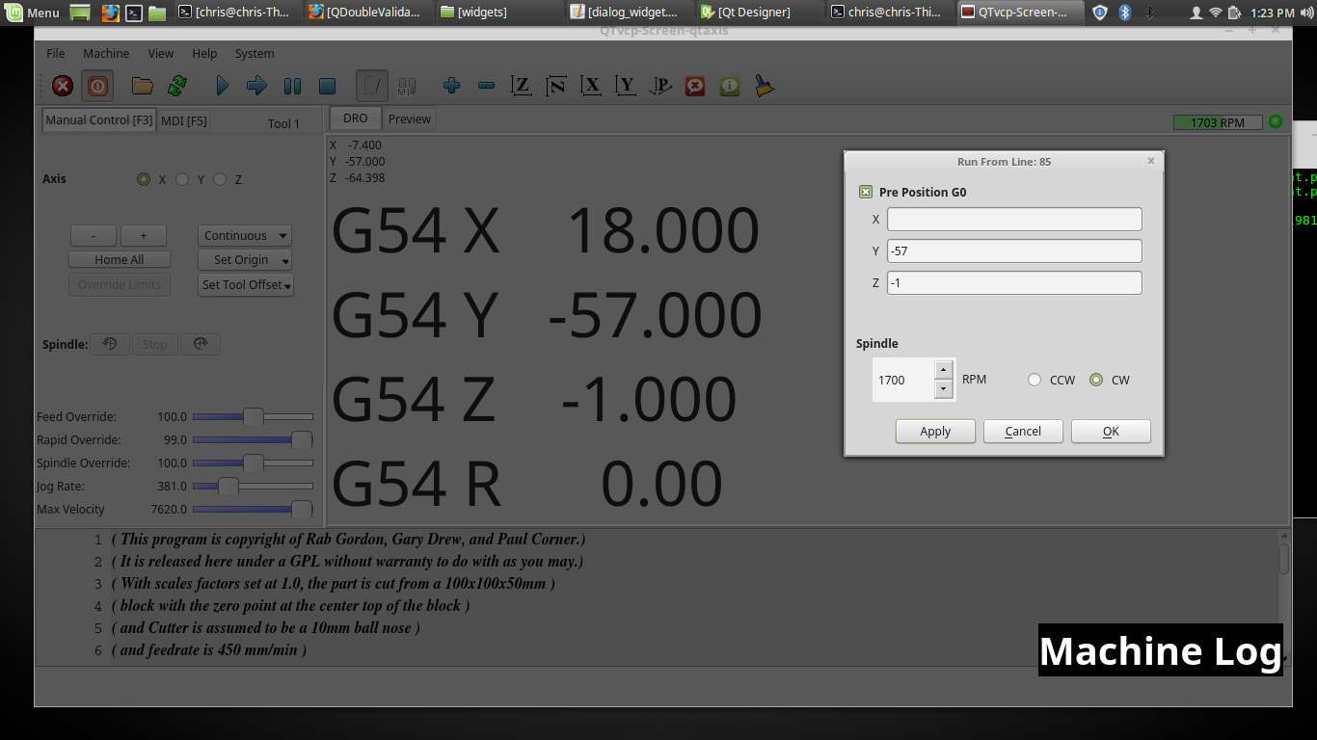The width and height of the screenshot is (1317, 740).
Task: Open the System menu
Action: [x=255, y=53]
